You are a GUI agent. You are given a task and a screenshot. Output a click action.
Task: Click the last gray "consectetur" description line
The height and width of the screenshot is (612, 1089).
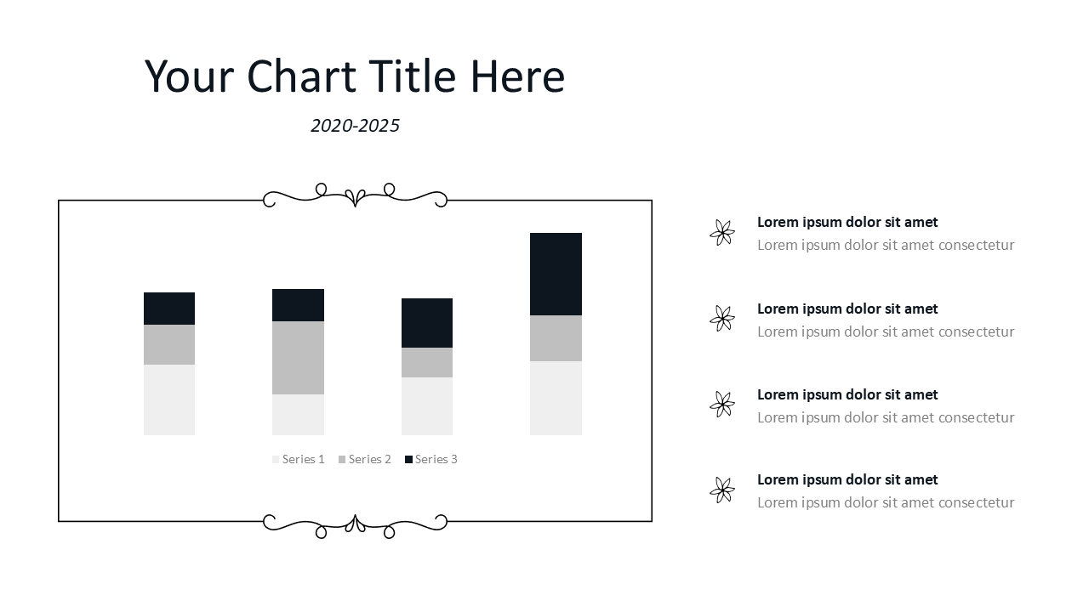[x=886, y=502]
